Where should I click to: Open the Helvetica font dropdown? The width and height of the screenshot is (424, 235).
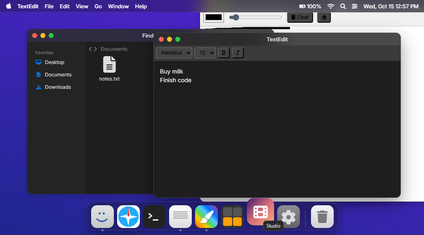click(174, 53)
